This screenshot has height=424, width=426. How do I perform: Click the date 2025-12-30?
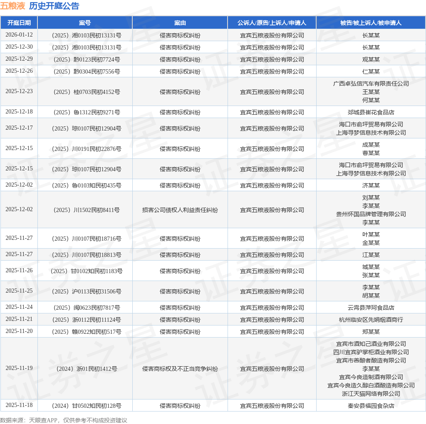19,47
